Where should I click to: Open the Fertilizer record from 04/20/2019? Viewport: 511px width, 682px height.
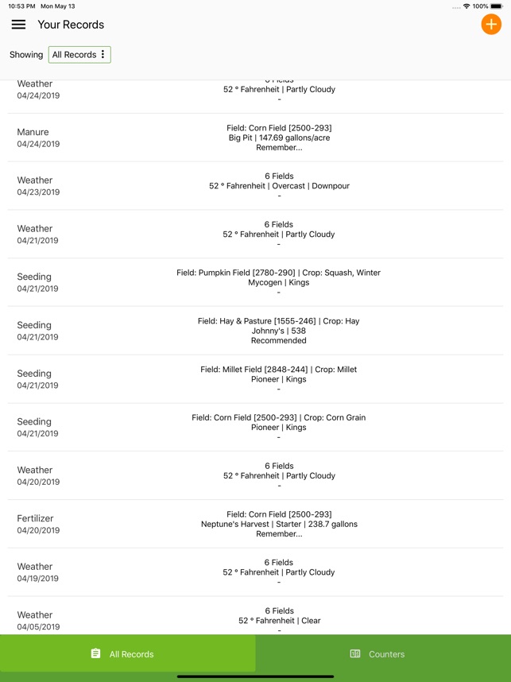pos(255,524)
